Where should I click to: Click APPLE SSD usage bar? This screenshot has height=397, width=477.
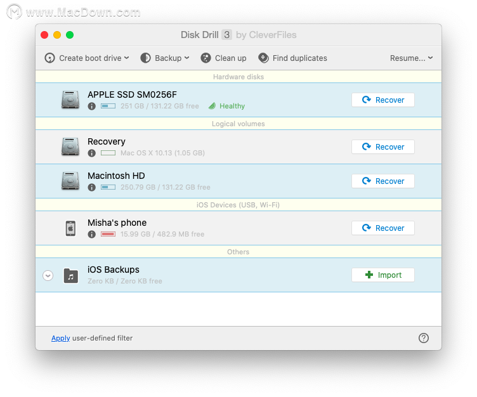pos(108,106)
